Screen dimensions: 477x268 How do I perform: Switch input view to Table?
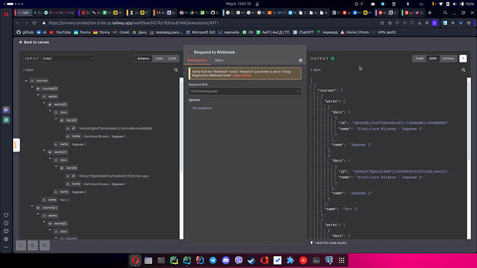click(159, 58)
